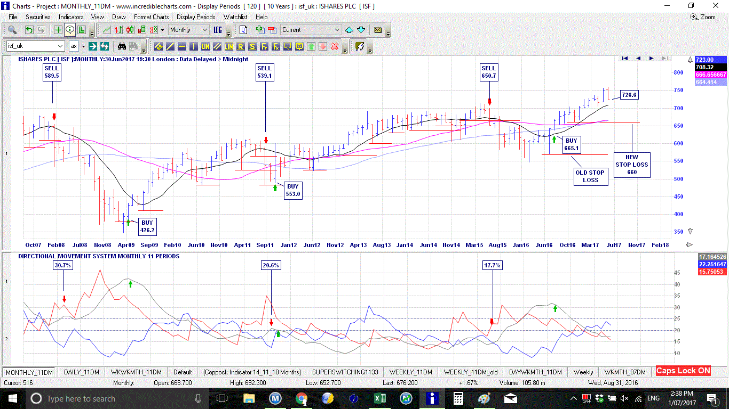Select the line chart type icon
This screenshot has height=409, width=729.
pos(107,30)
